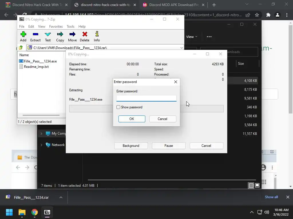Show hidden system tray icons chevron
293x219 pixels.
[x=252, y=212]
